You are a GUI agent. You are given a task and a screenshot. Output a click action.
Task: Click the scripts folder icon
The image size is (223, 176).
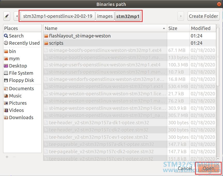point(46,43)
